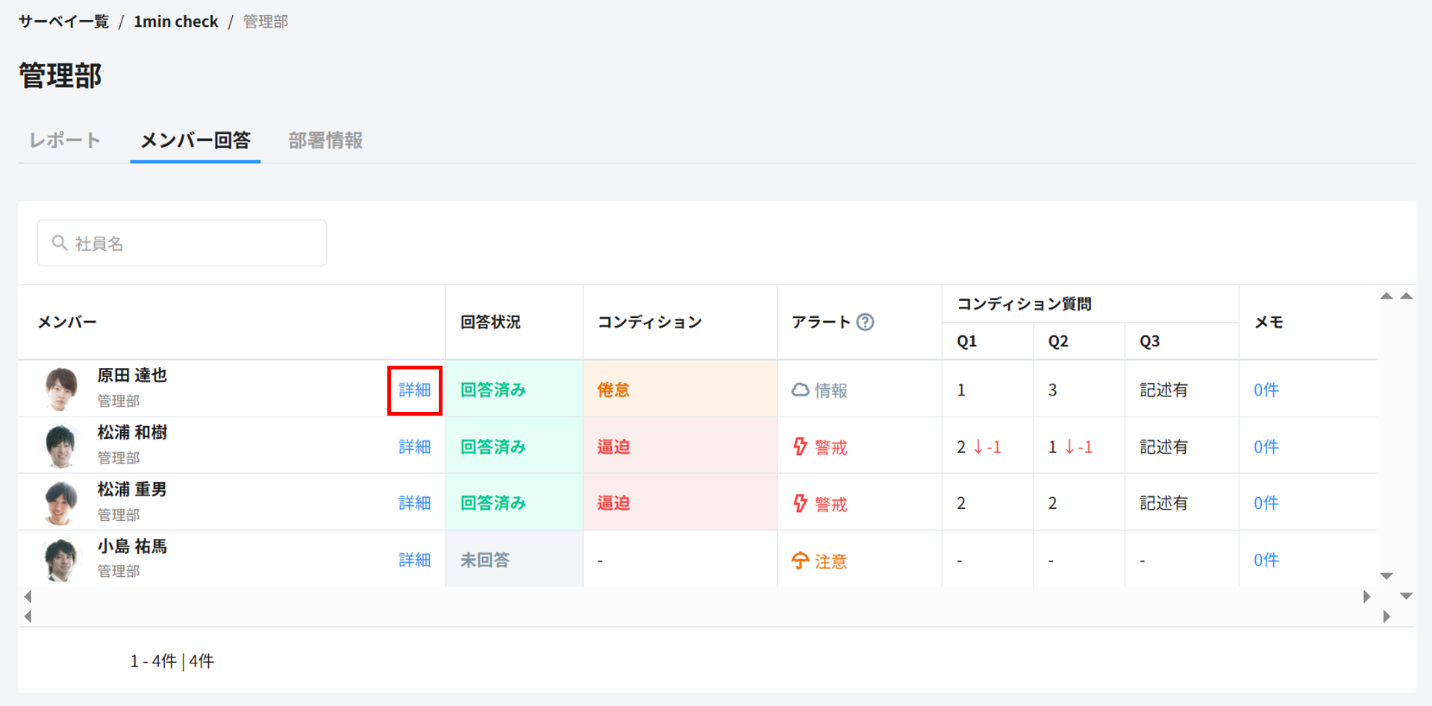Image resolution: width=1432 pixels, height=706 pixels.
Task: Click 小島 祐馬's avatar picture
Action: [61, 559]
